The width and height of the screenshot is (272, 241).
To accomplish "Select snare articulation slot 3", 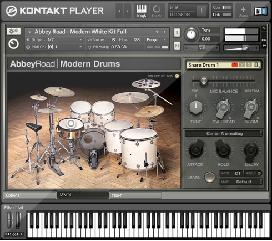I will pyautogui.click(x=249, y=65).
